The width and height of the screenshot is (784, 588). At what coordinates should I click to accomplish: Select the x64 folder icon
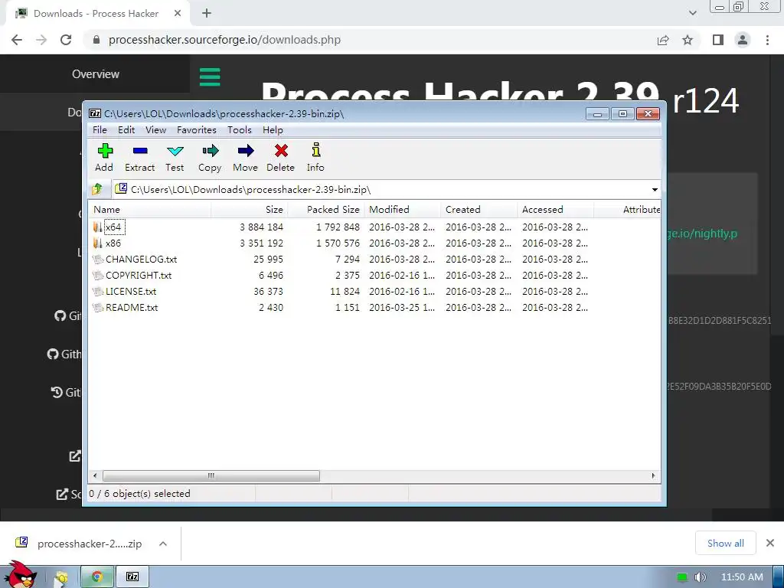97,227
